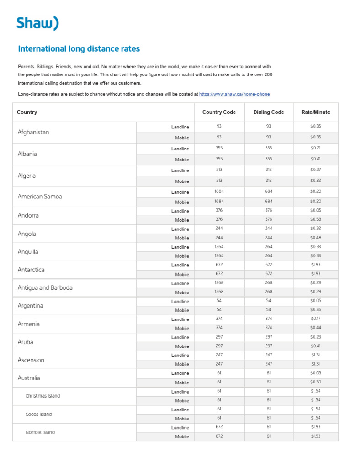The image size is (351, 468).
Task: Click the Antigua and Barbuda row label
Action: (x=45, y=288)
